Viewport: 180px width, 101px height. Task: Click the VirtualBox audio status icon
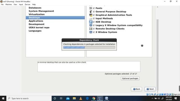[x=152, y=94]
